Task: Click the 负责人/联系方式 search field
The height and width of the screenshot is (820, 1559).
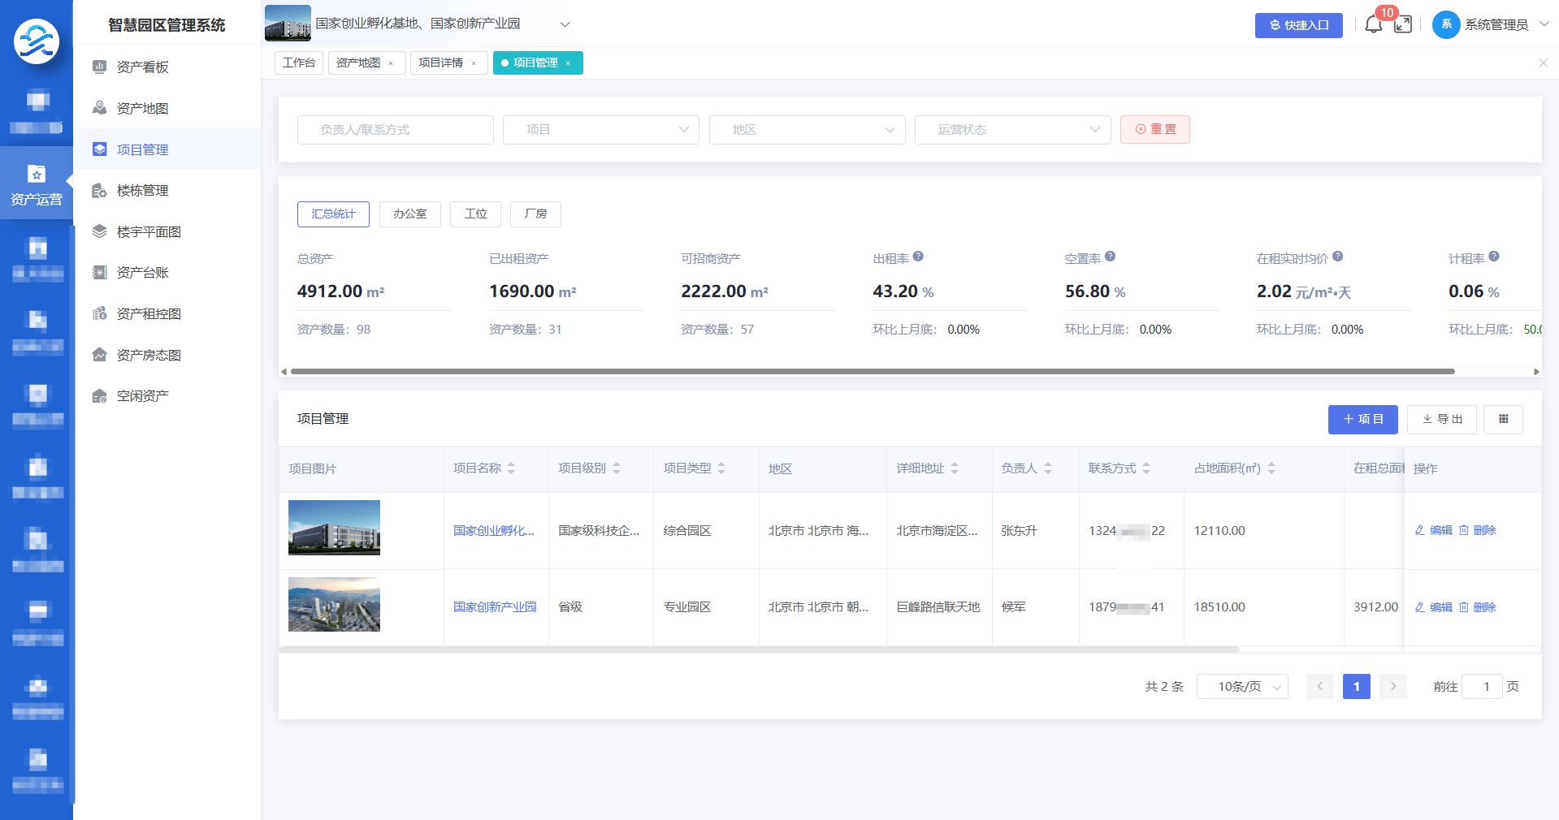Action: click(x=395, y=130)
